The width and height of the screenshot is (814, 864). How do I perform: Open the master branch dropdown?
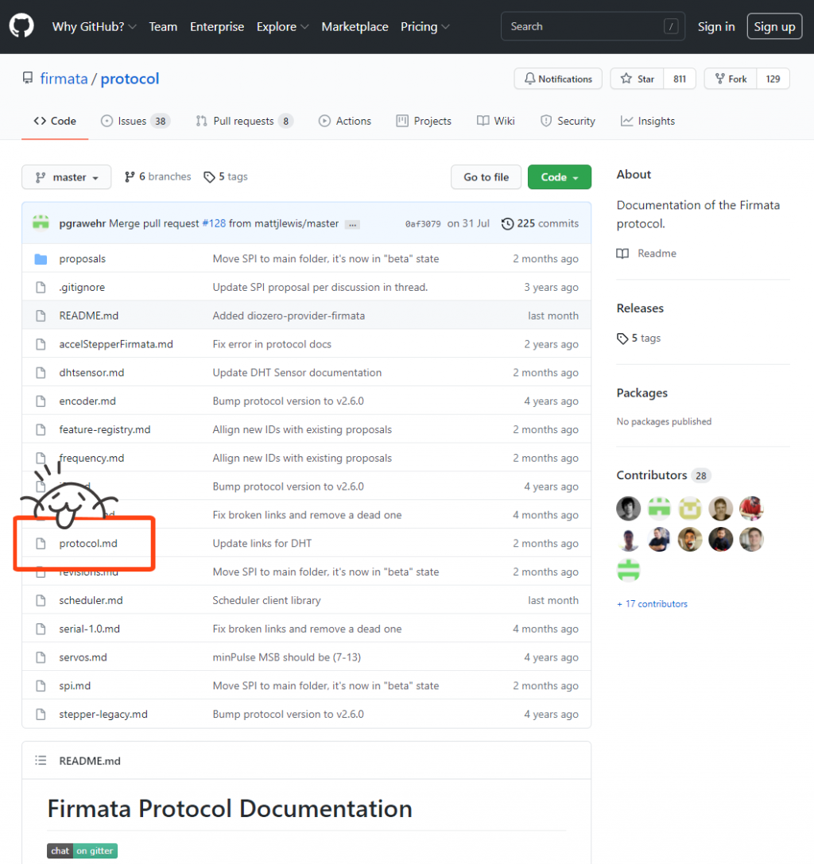tap(66, 177)
